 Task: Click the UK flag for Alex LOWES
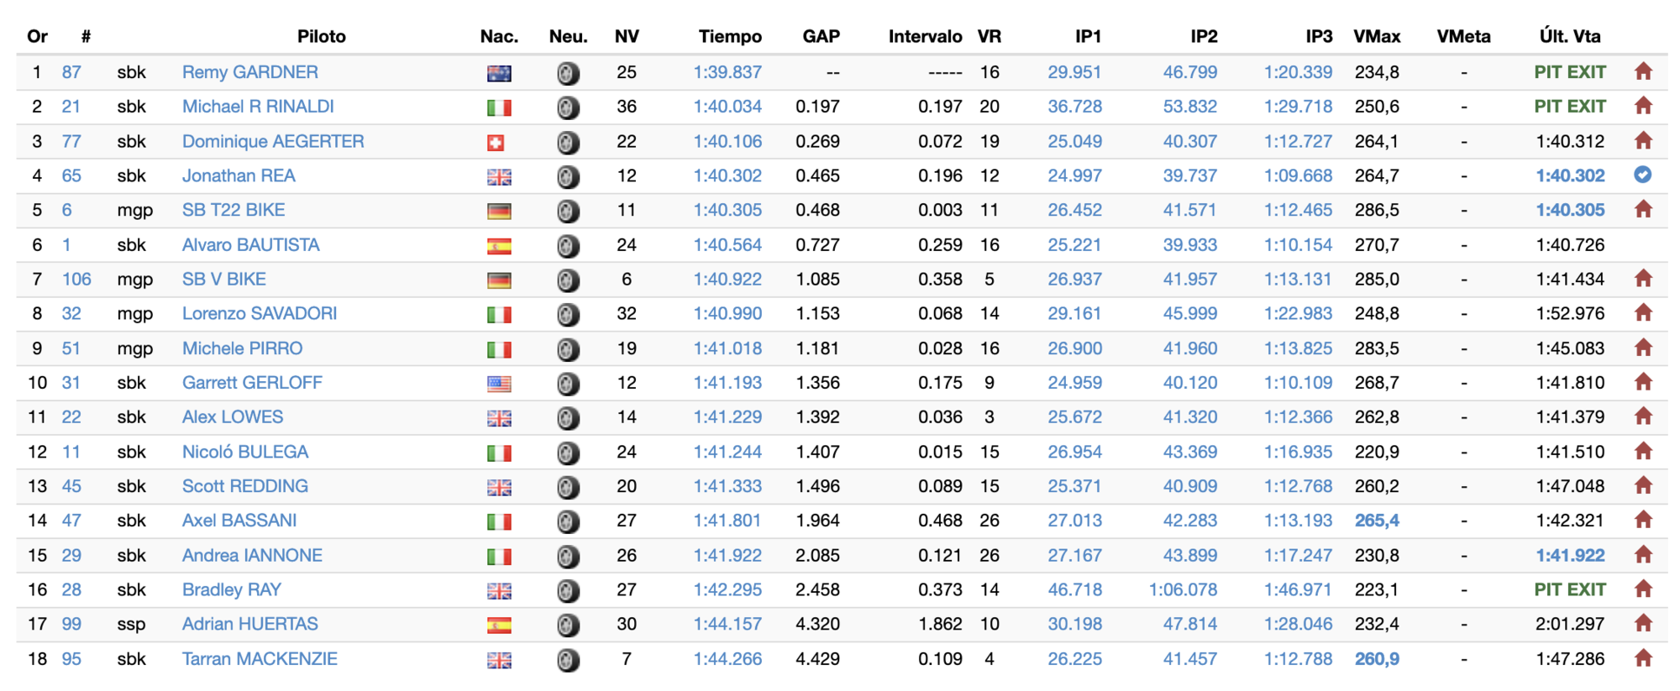tap(499, 418)
